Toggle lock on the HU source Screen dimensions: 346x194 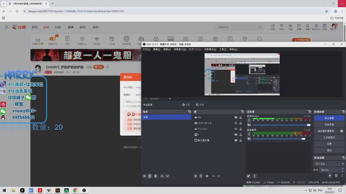pos(240,117)
